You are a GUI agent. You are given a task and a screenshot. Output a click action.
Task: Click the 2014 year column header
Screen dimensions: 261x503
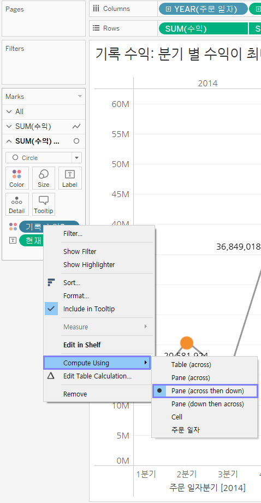click(207, 84)
